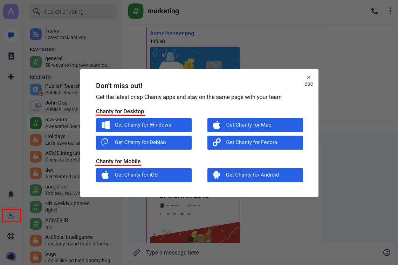The width and height of the screenshot is (398, 265).
Task: Click the HR weekly updates hash icon
Action: click(36, 207)
